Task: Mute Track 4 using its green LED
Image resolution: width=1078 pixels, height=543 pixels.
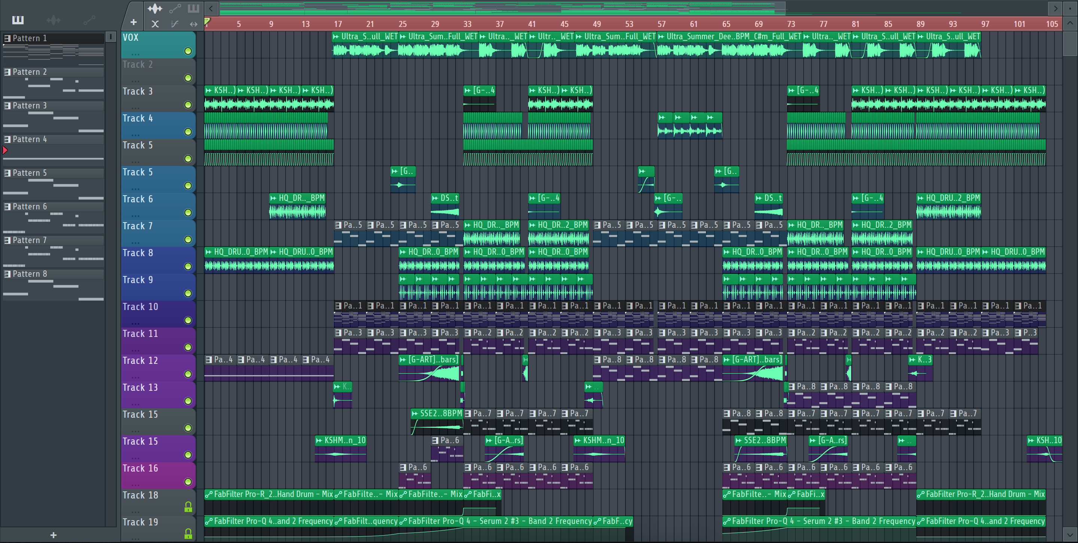Action: (x=188, y=132)
